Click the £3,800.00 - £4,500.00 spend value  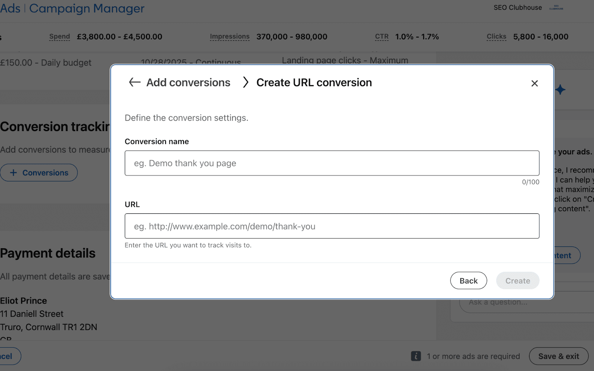point(120,37)
